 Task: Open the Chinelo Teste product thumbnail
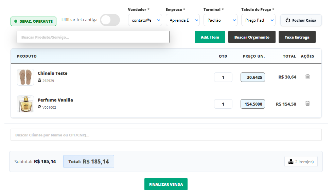pyautogui.click(x=25, y=77)
